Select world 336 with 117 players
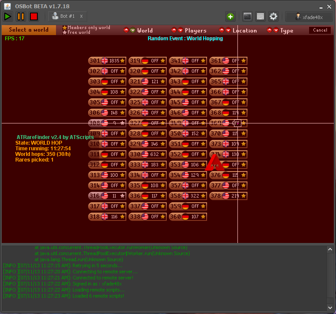This screenshot has height=314, width=336. click(148, 196)
